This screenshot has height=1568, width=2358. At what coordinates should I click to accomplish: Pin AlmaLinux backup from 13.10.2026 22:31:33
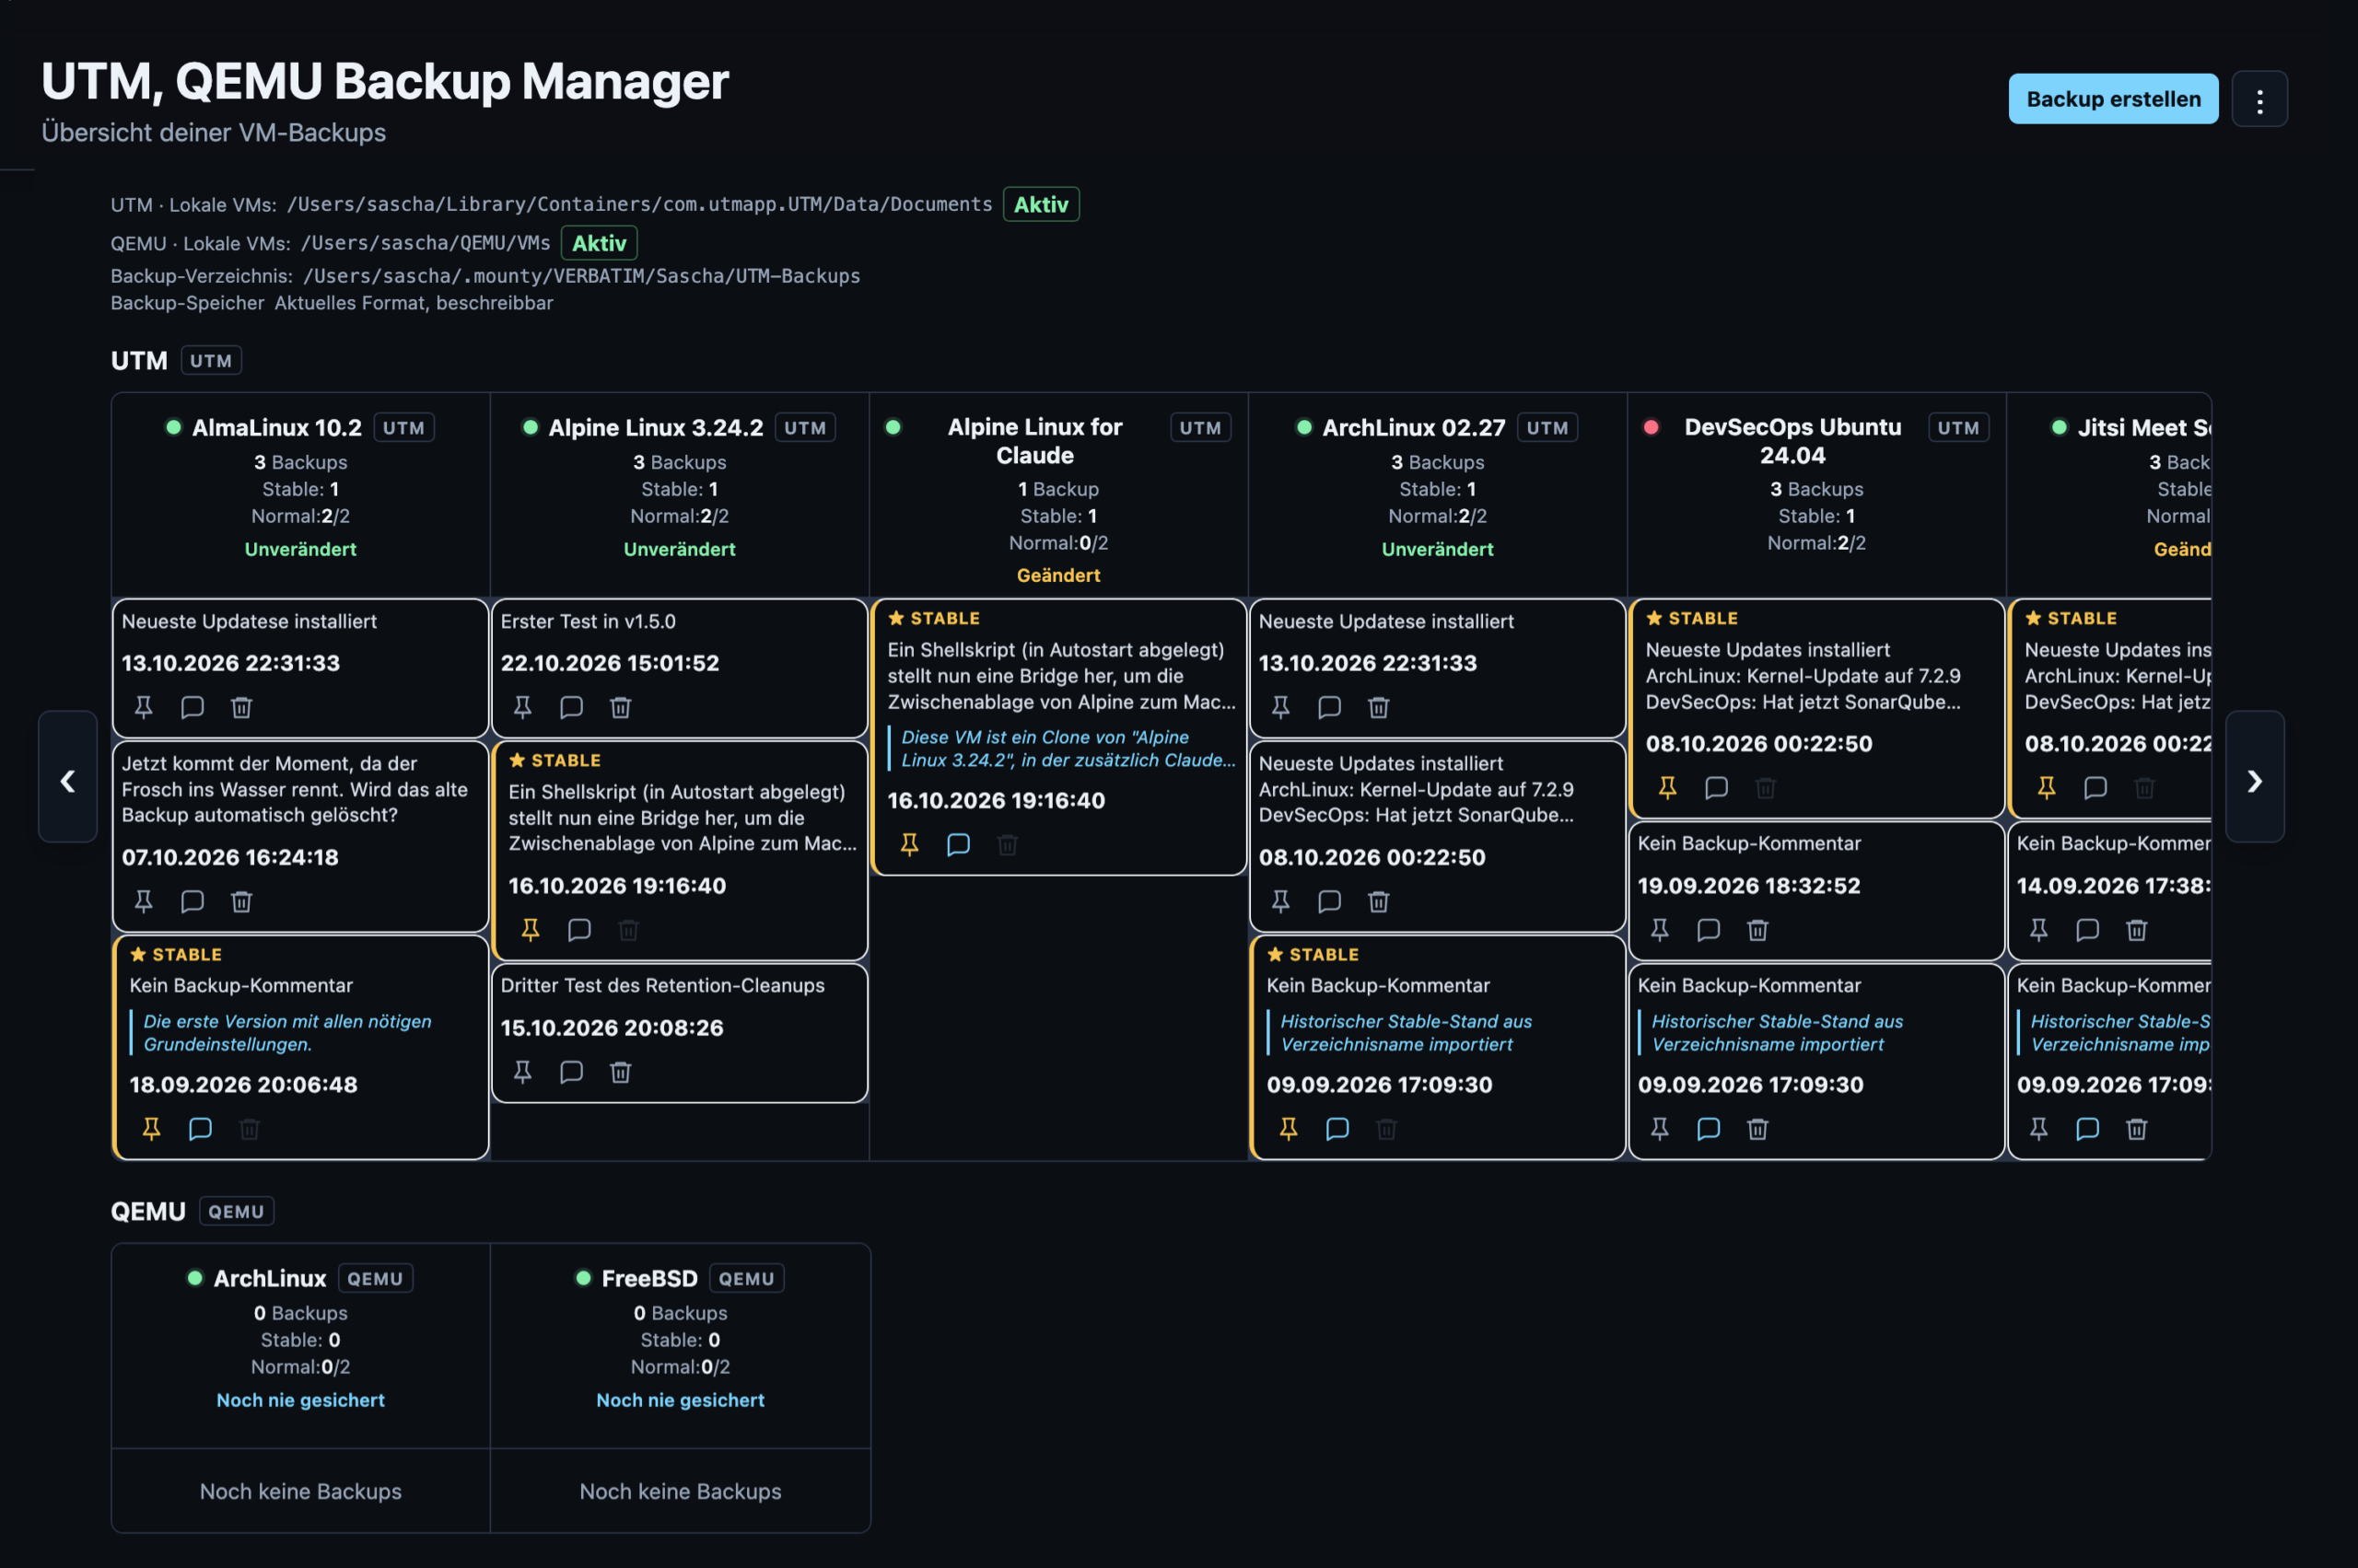click(x=144, y=707)
